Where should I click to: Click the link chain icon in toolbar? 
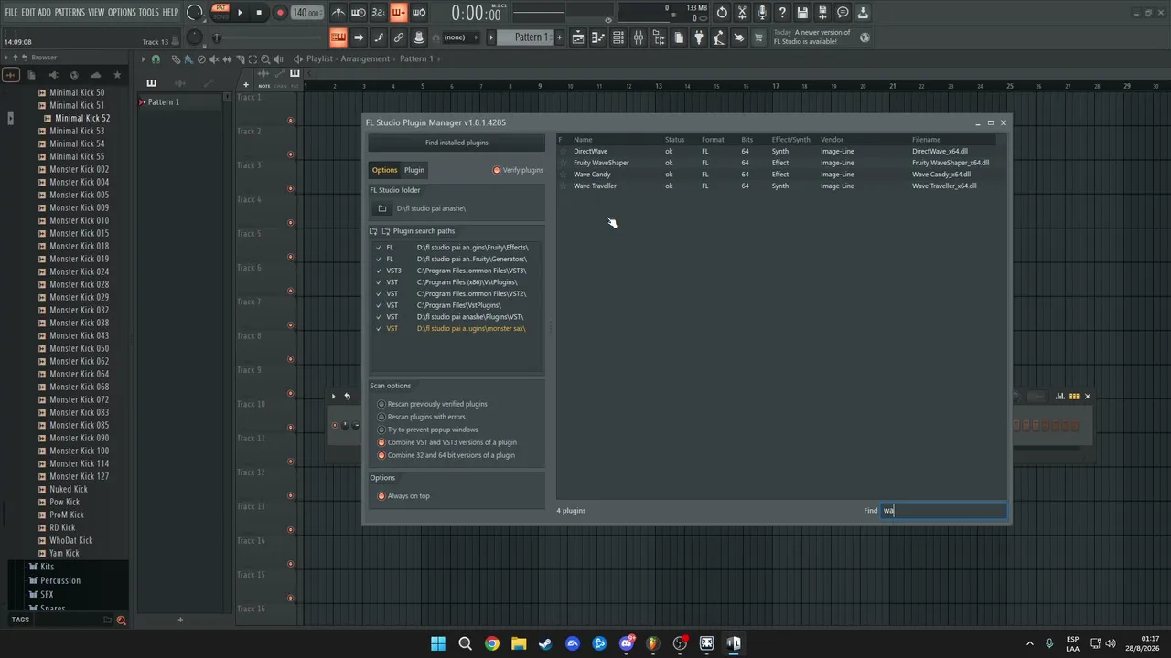click(x=399, y=37)
